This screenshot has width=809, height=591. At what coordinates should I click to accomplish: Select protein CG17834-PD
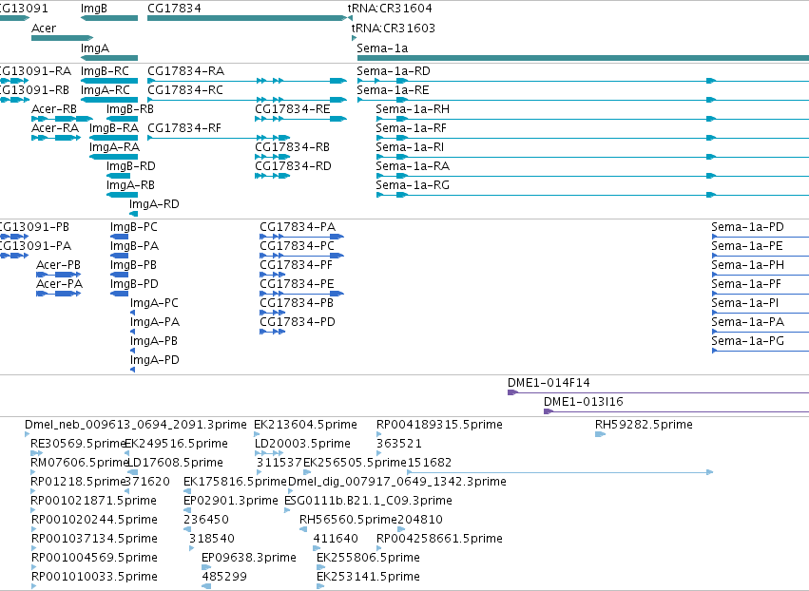point(273,331)
